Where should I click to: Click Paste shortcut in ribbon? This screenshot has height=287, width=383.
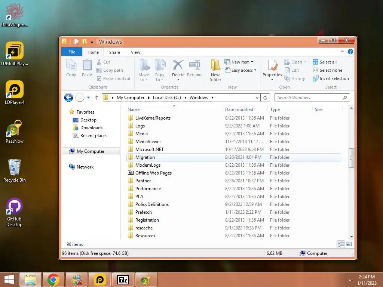[x=114, y=78]
